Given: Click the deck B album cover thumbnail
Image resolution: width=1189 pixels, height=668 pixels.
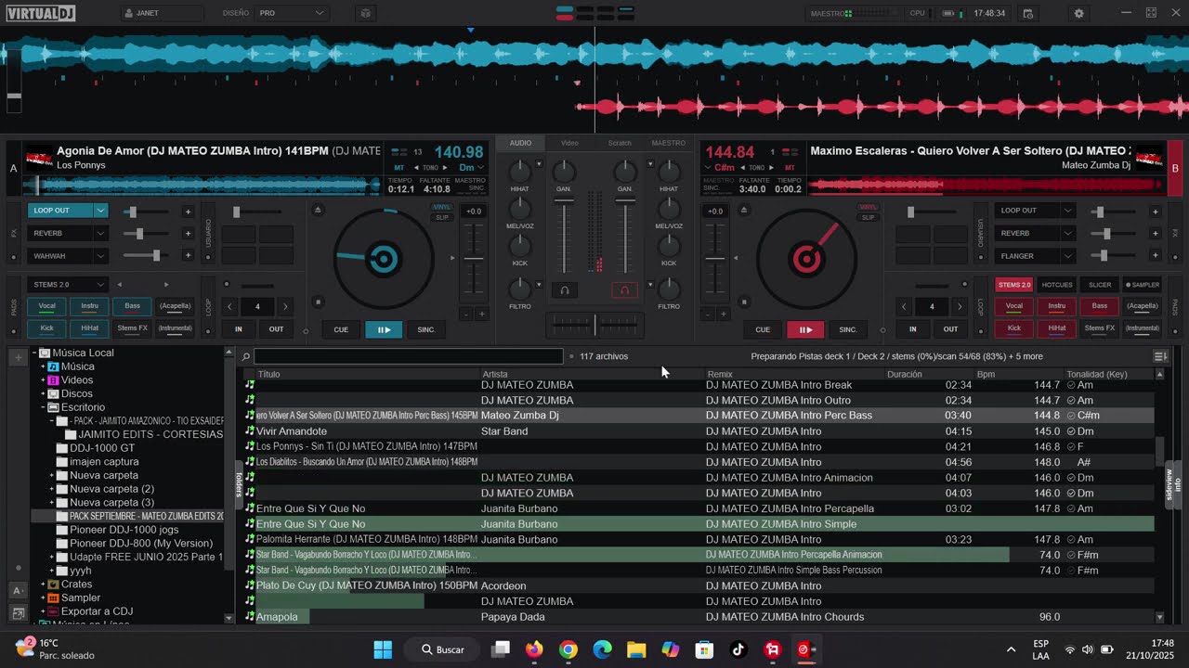Looking at the screenshot, I should point(1149,158).
